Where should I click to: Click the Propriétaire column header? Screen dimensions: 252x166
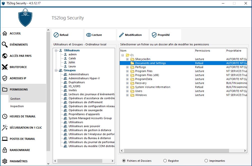coord(236,51)
